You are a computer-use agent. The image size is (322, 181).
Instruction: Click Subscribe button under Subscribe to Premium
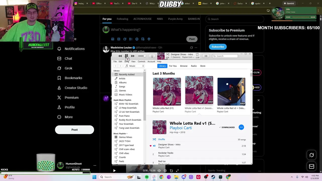point(218,47)
